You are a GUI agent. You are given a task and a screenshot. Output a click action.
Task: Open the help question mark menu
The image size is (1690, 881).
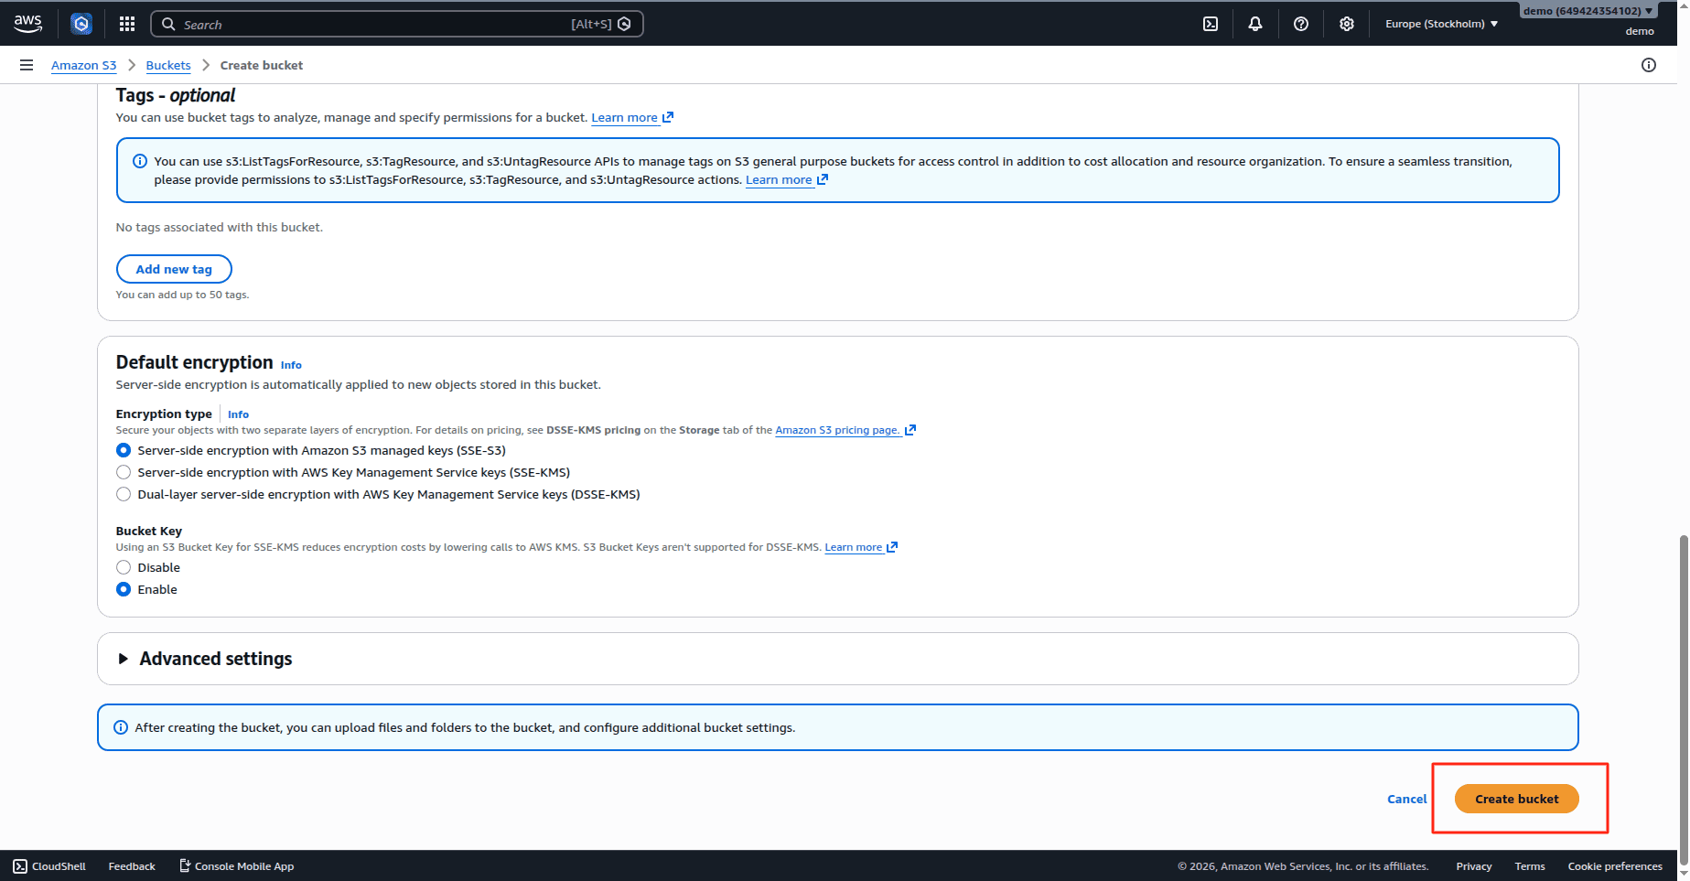pyautogui.click(x=1301, y=24)
